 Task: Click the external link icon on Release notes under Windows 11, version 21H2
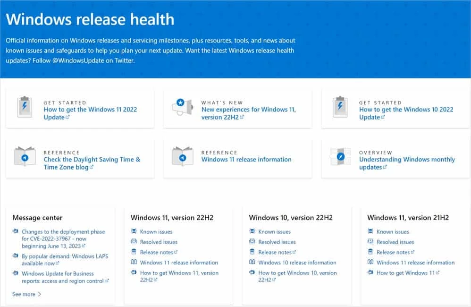coord(412,252)
